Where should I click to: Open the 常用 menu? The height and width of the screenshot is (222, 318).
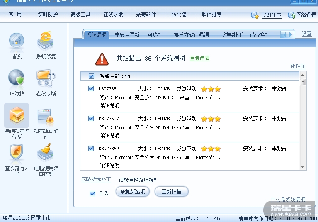pyautogui.click(x=15, y=15)
